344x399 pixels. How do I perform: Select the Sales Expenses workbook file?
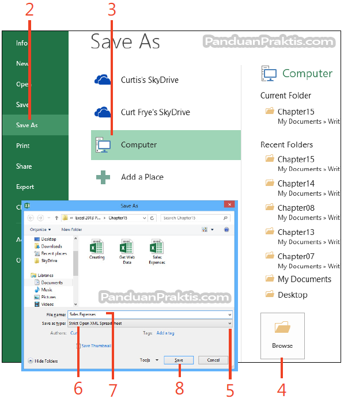[x=157, y=252]
